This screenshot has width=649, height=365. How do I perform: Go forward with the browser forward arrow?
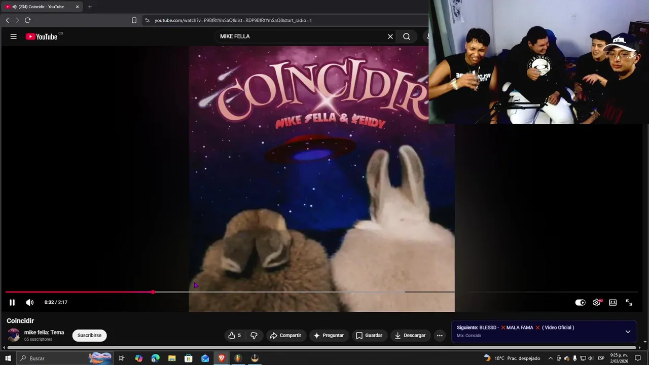[17, 20]
